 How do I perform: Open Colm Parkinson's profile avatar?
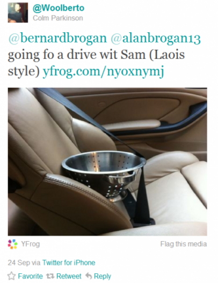(x=18, y=13)
